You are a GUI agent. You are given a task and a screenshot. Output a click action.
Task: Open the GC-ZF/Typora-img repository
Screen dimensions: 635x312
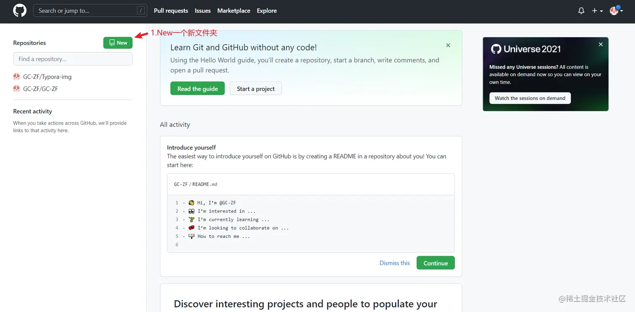47,77
